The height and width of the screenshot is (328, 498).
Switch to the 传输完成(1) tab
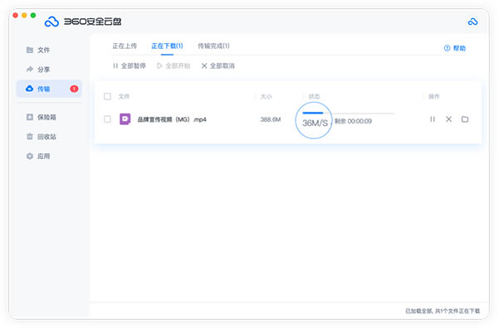click(213, 46)
